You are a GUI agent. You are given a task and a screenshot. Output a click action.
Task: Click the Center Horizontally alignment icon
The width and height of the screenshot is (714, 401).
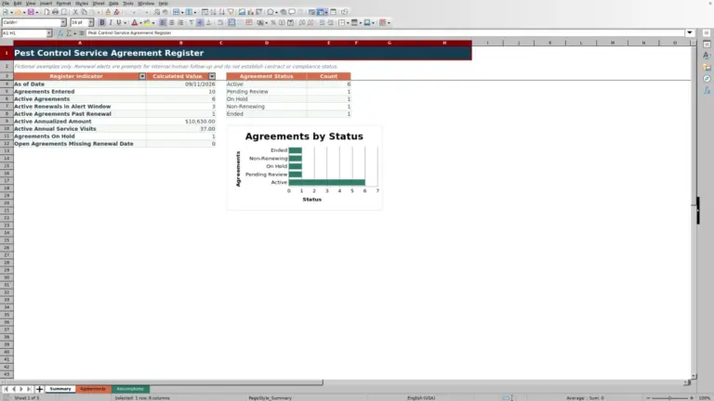tap(172, 22)
